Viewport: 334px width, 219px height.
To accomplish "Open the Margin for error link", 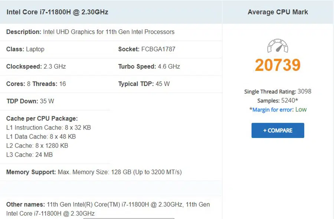I will tap(272, 110).
